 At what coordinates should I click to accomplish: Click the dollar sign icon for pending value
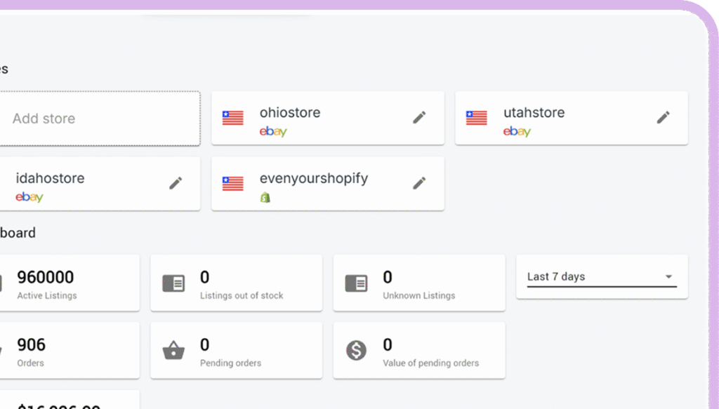tap(356, 350)
